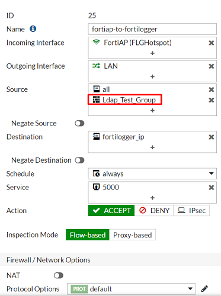Viewport: 221px width, 296px height.
Task: Click the policy Name input field
Action: click(152, 29)
